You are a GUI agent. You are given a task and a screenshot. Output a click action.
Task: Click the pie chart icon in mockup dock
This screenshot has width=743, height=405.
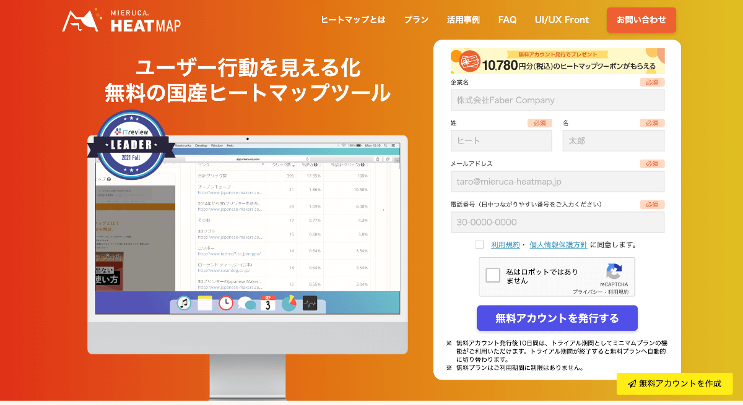(x=289, y=303)
